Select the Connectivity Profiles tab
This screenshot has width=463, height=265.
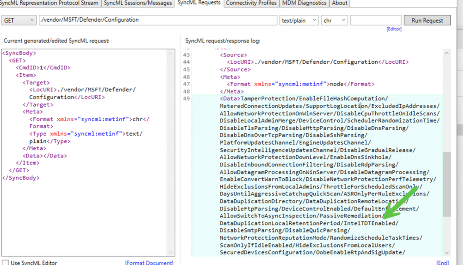click(x=251, y=3)
